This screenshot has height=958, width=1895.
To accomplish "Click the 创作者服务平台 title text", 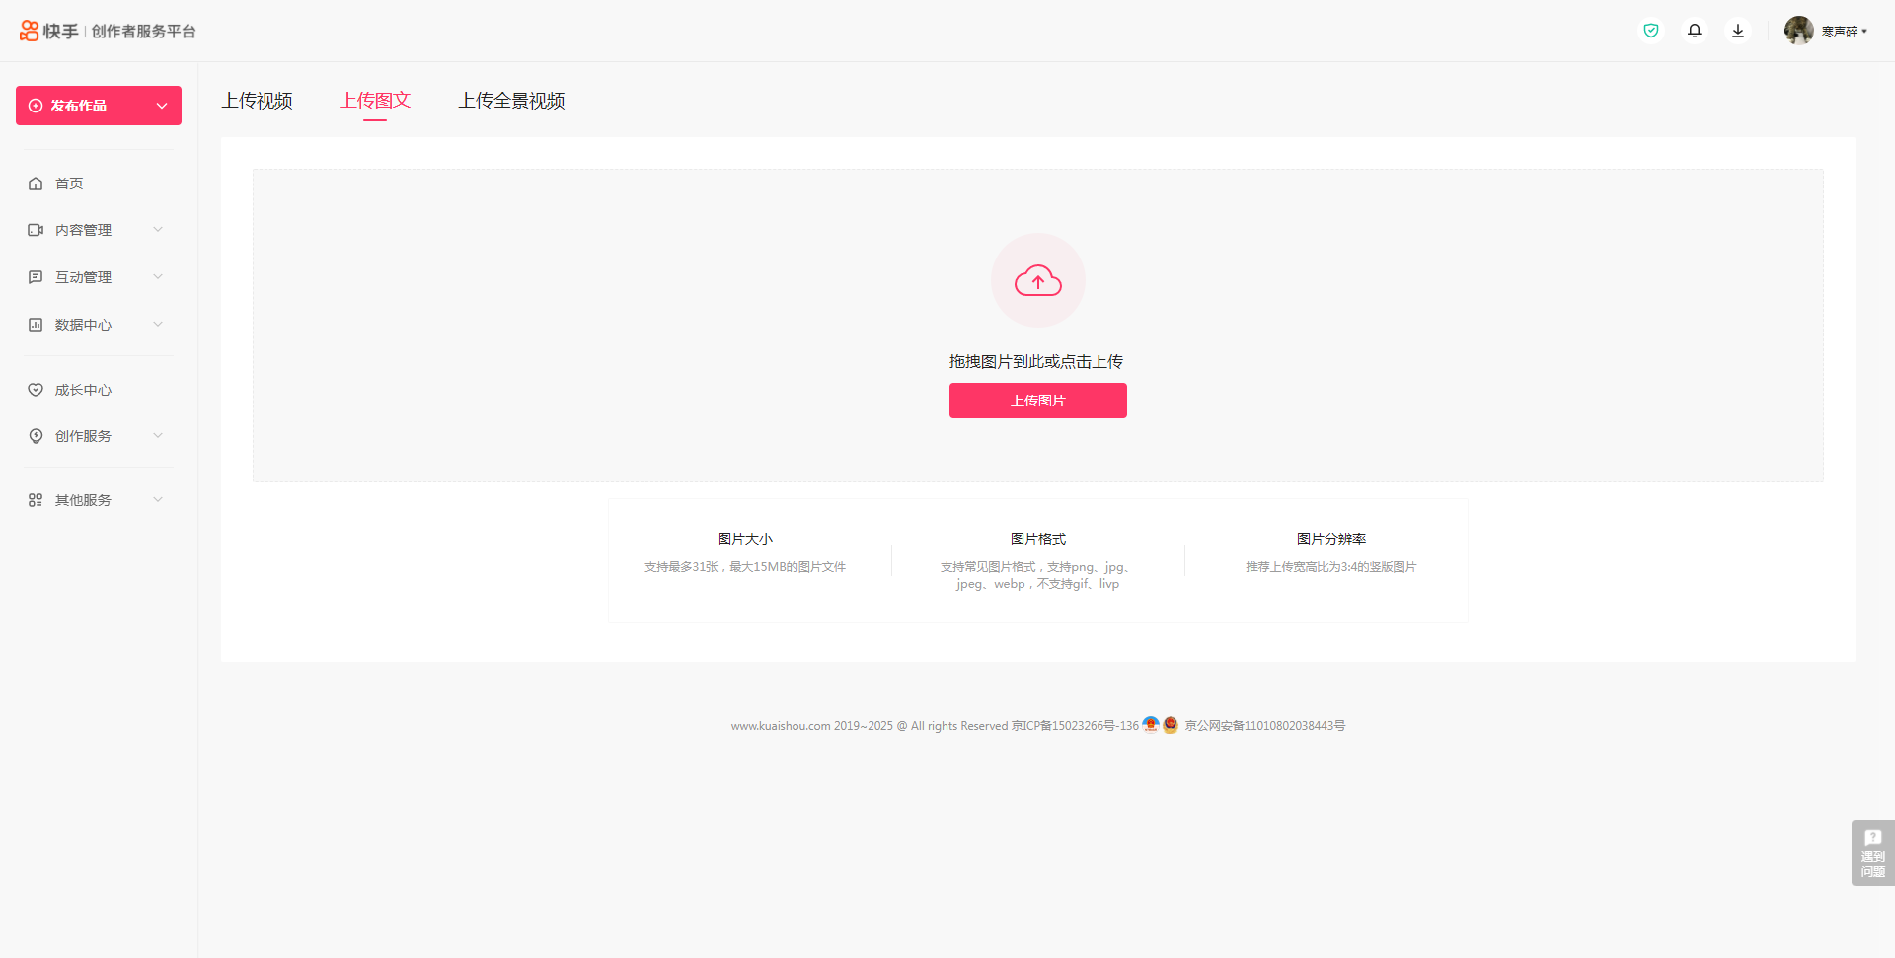I will tap(144, 32).
